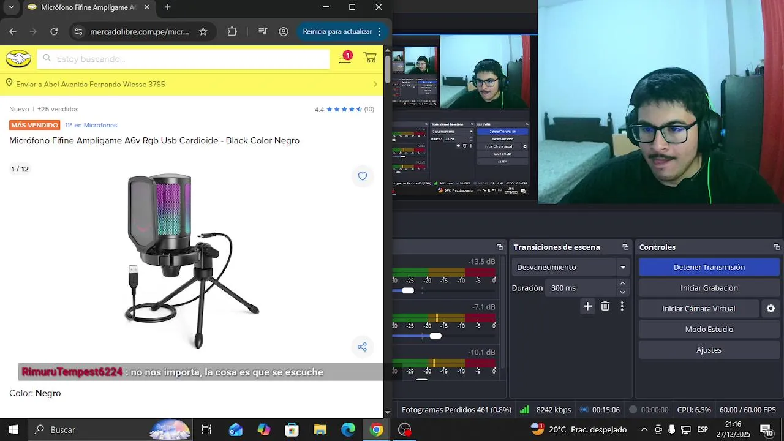Switch to OBS Studio taskbar icon
The height and width of the screenshot is (441, 784).
click(405, 429)
